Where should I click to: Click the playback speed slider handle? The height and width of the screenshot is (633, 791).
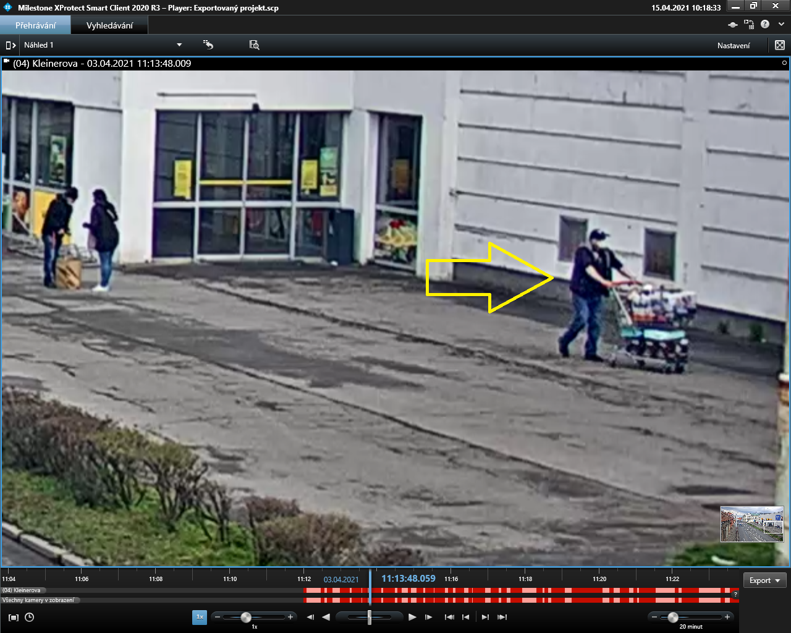click(x=246, y=617)
